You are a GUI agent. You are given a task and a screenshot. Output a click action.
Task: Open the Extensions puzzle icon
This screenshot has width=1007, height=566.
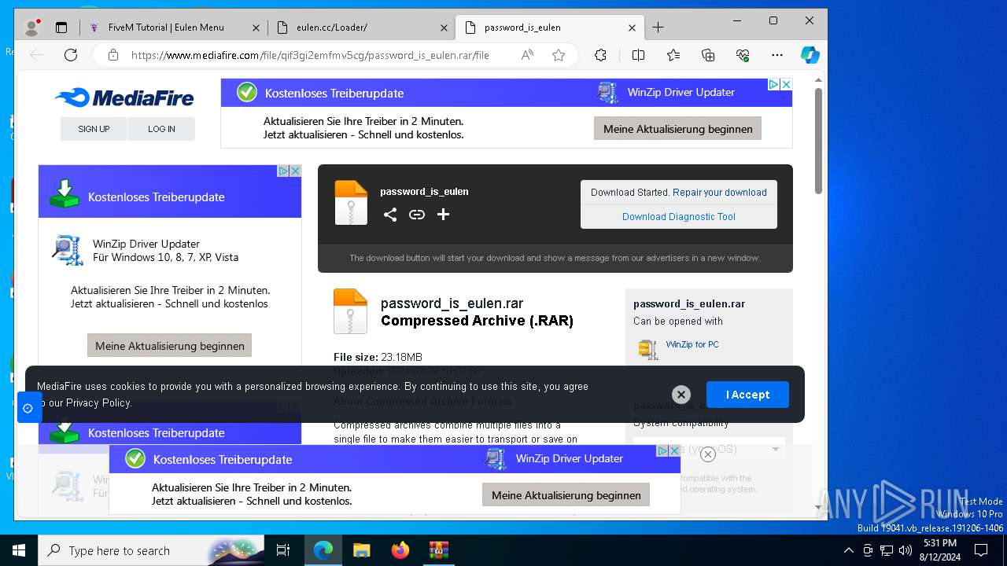point(600,55)
